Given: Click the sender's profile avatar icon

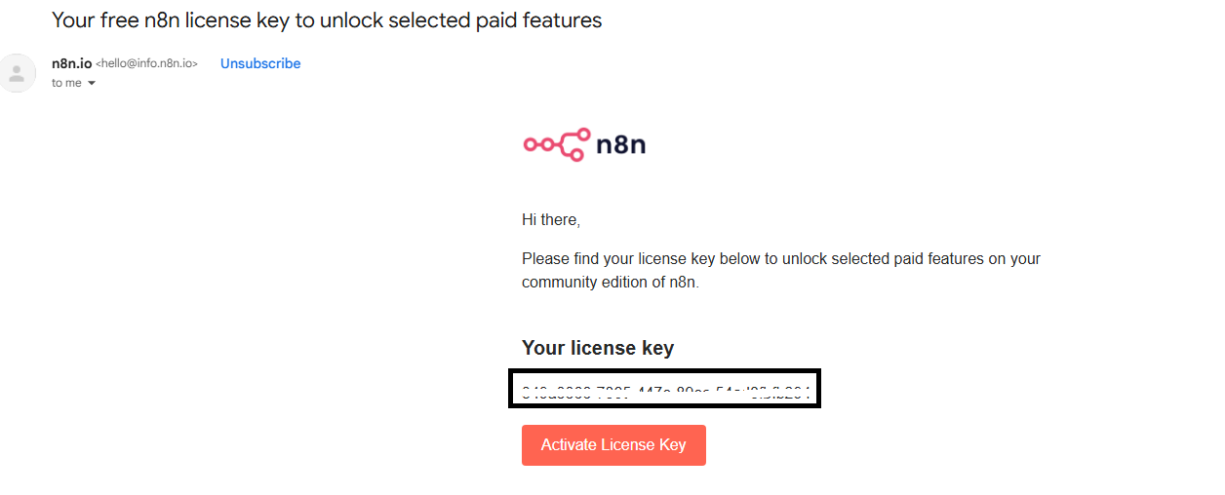Looking at the screenshot, I should pyautogui.click(x=17, y=73).
